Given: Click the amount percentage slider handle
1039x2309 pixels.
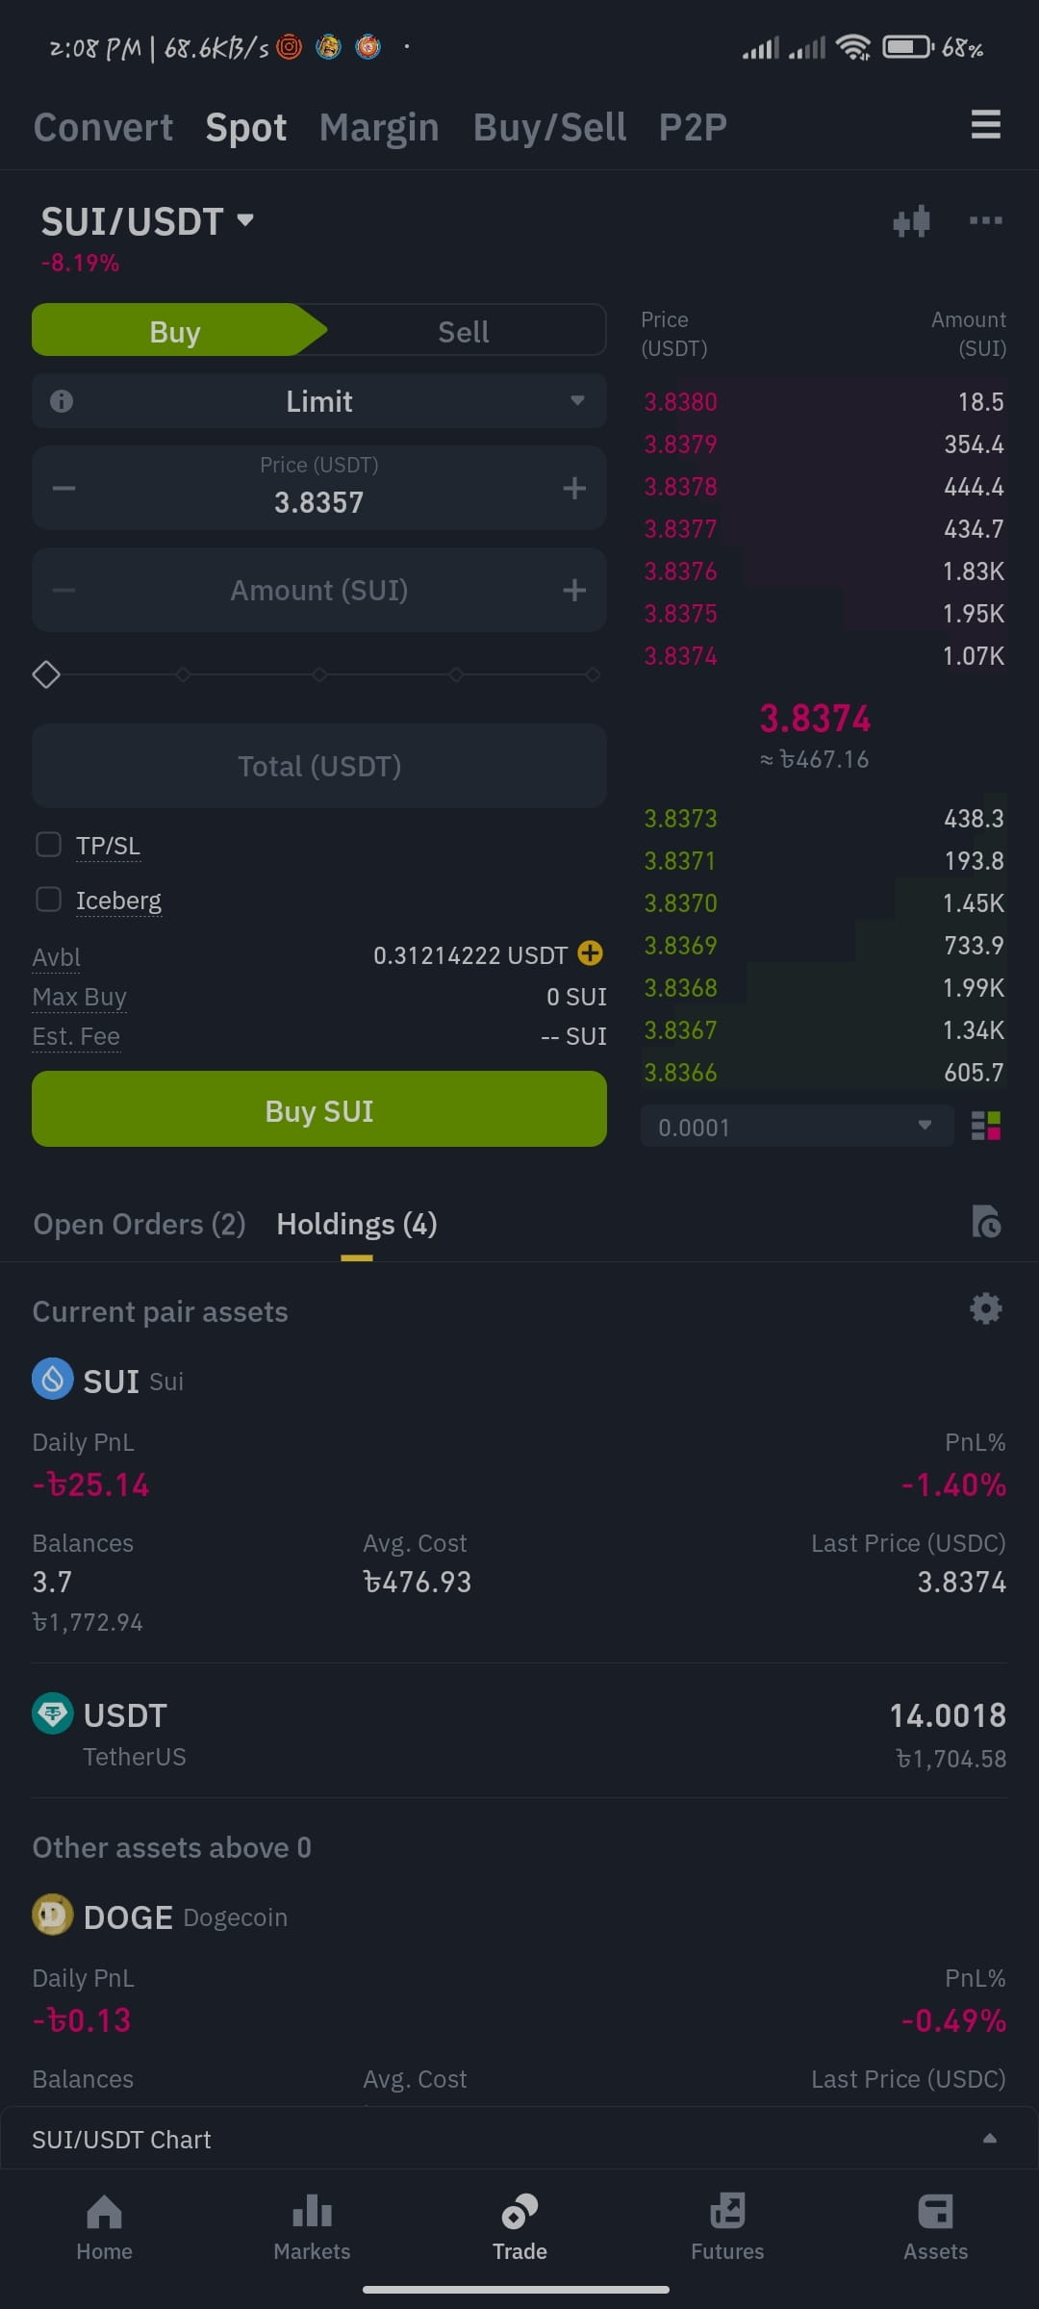Looking at the screenshot, I should pos(46,674).
